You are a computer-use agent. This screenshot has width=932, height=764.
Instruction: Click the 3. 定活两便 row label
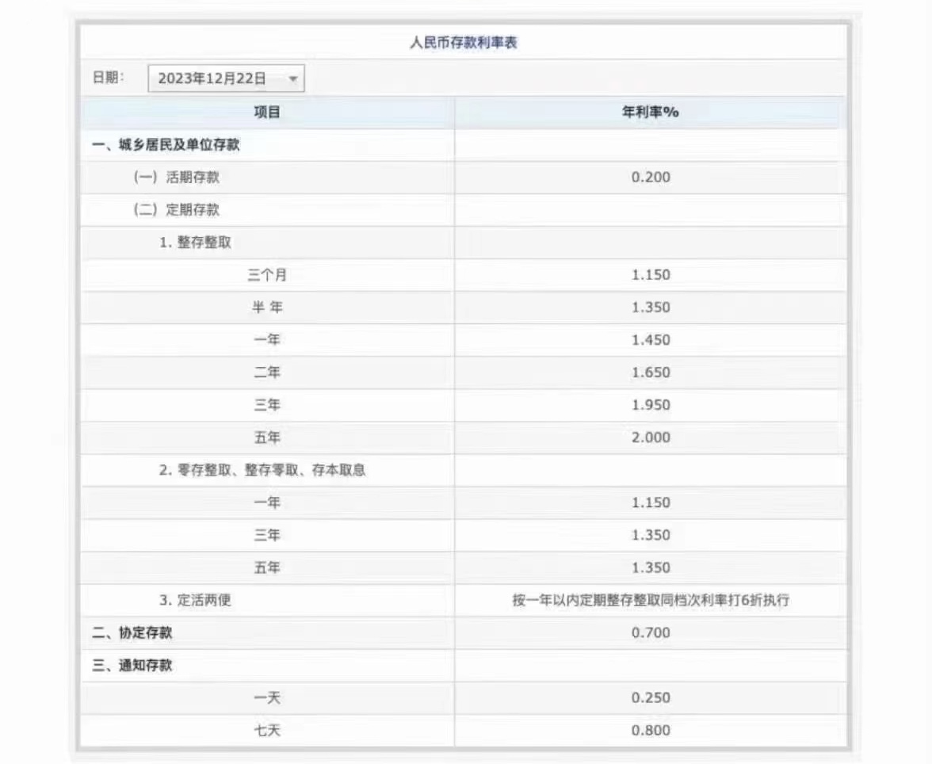(195, 601)
